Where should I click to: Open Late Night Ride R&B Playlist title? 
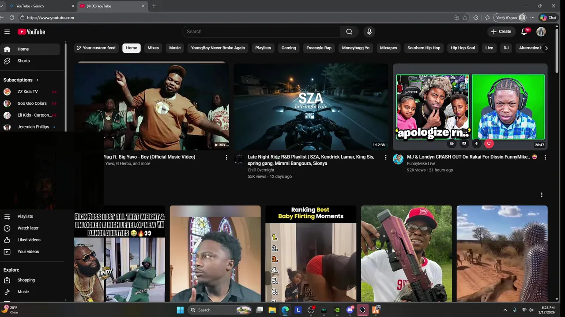coord(311,160)
